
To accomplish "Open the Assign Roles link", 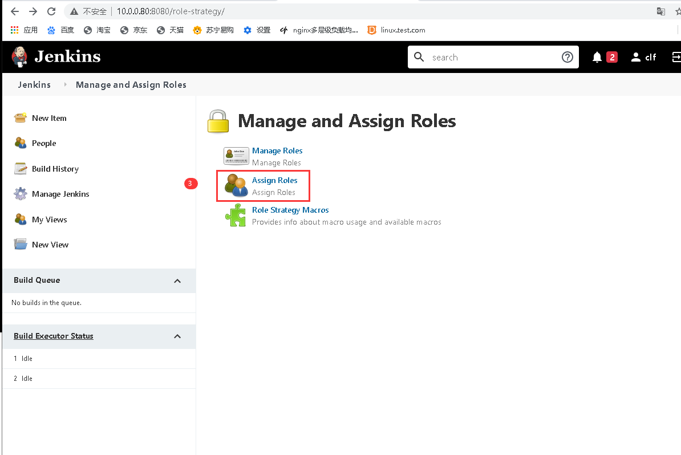I will (274, 180).
